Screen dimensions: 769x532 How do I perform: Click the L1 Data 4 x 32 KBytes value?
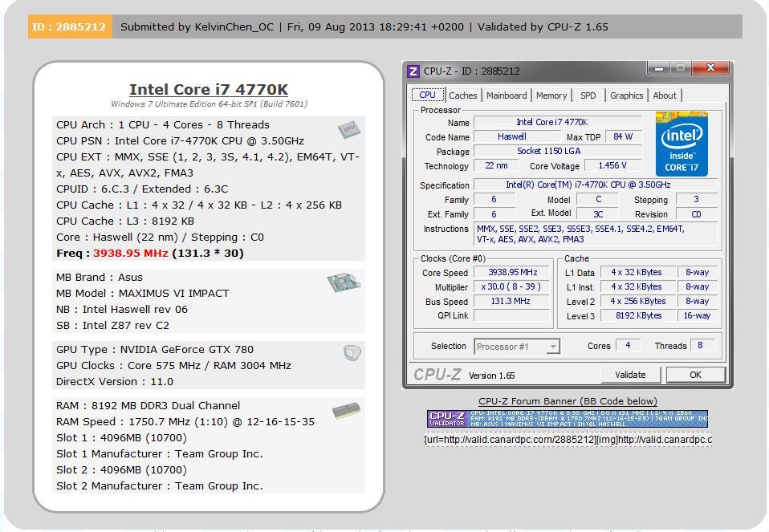[638, 273]
